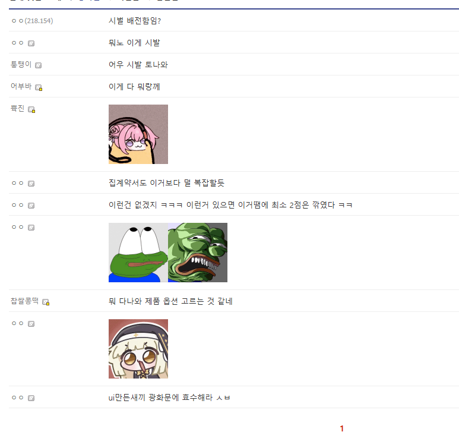Click ㅇㅇ nickname in the '뭐노 이게' comment row
The height and width of the screenshot is (432, 459).
[18, 43]
